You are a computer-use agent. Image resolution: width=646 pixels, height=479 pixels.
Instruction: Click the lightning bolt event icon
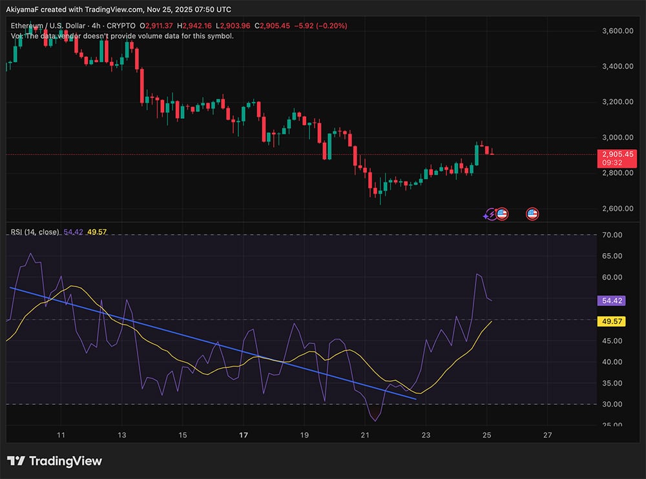click(x=490, y=212)
